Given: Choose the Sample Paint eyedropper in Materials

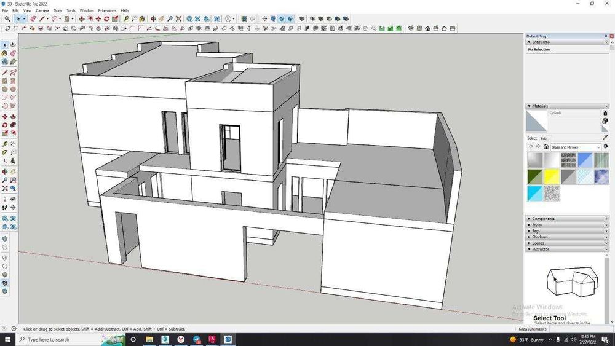Looking at the screenshot, I should 605,138.
